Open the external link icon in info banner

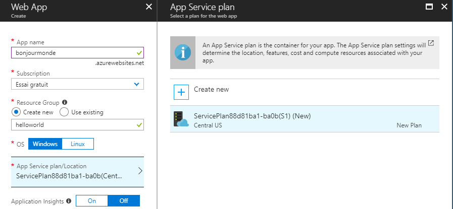click(431, 43)
